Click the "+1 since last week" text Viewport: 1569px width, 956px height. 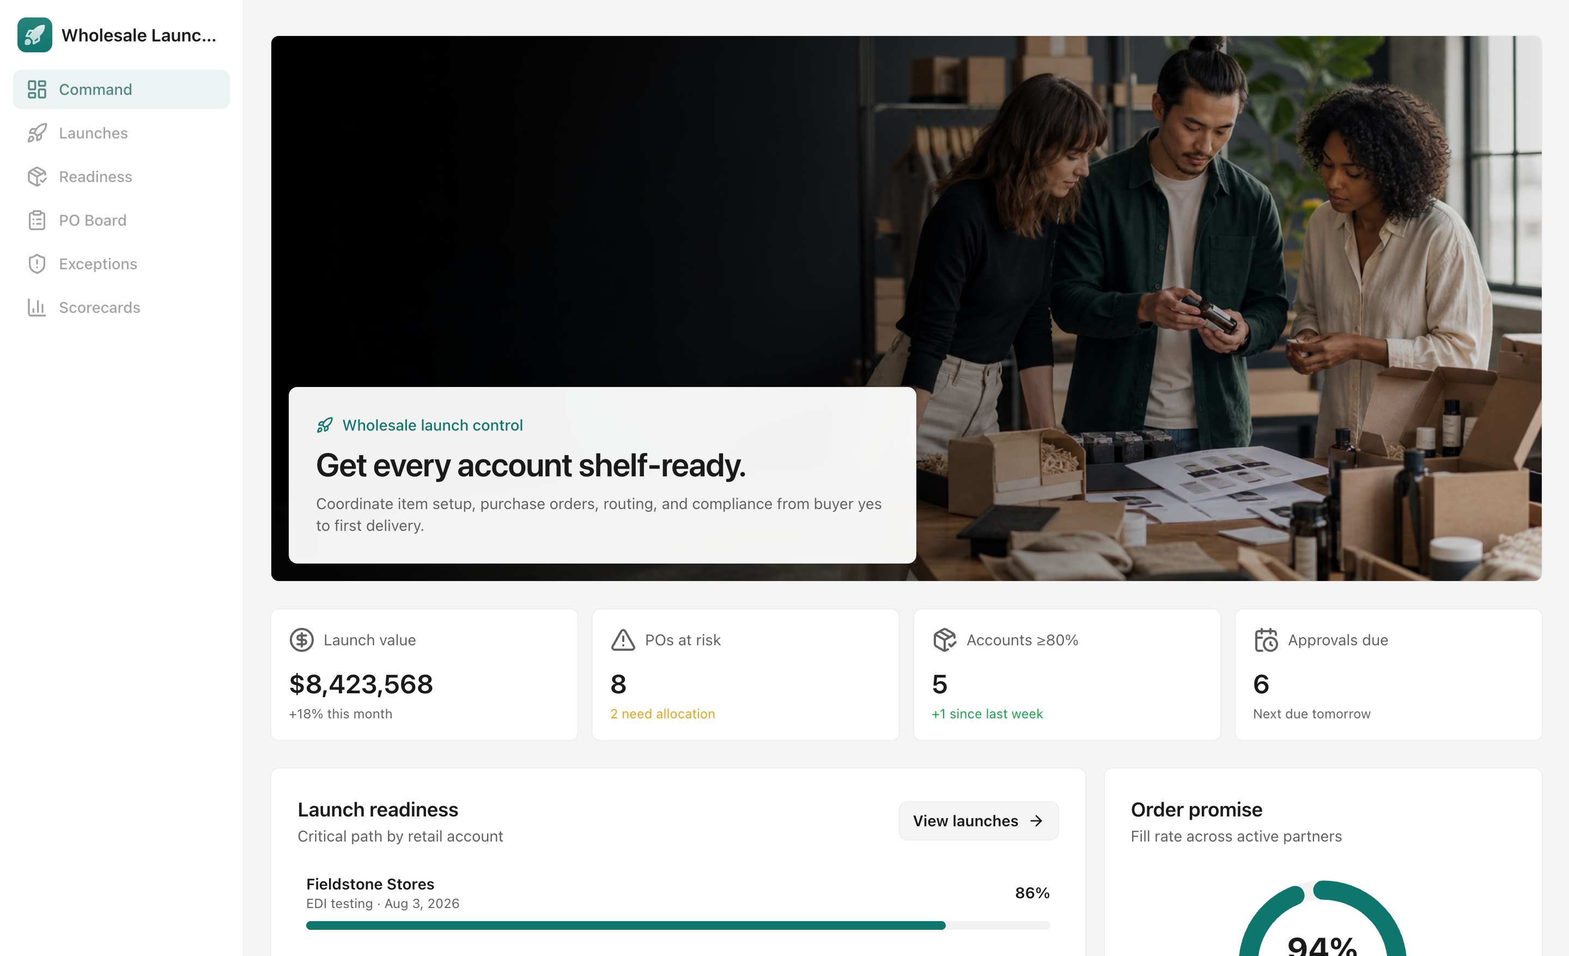tap(988, 714)
